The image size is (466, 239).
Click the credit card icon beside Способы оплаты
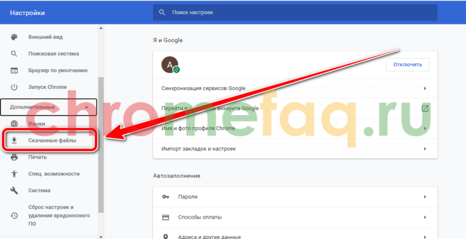[165, 217]
